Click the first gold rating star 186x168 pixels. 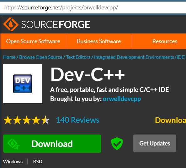click(x=8, y=120)
